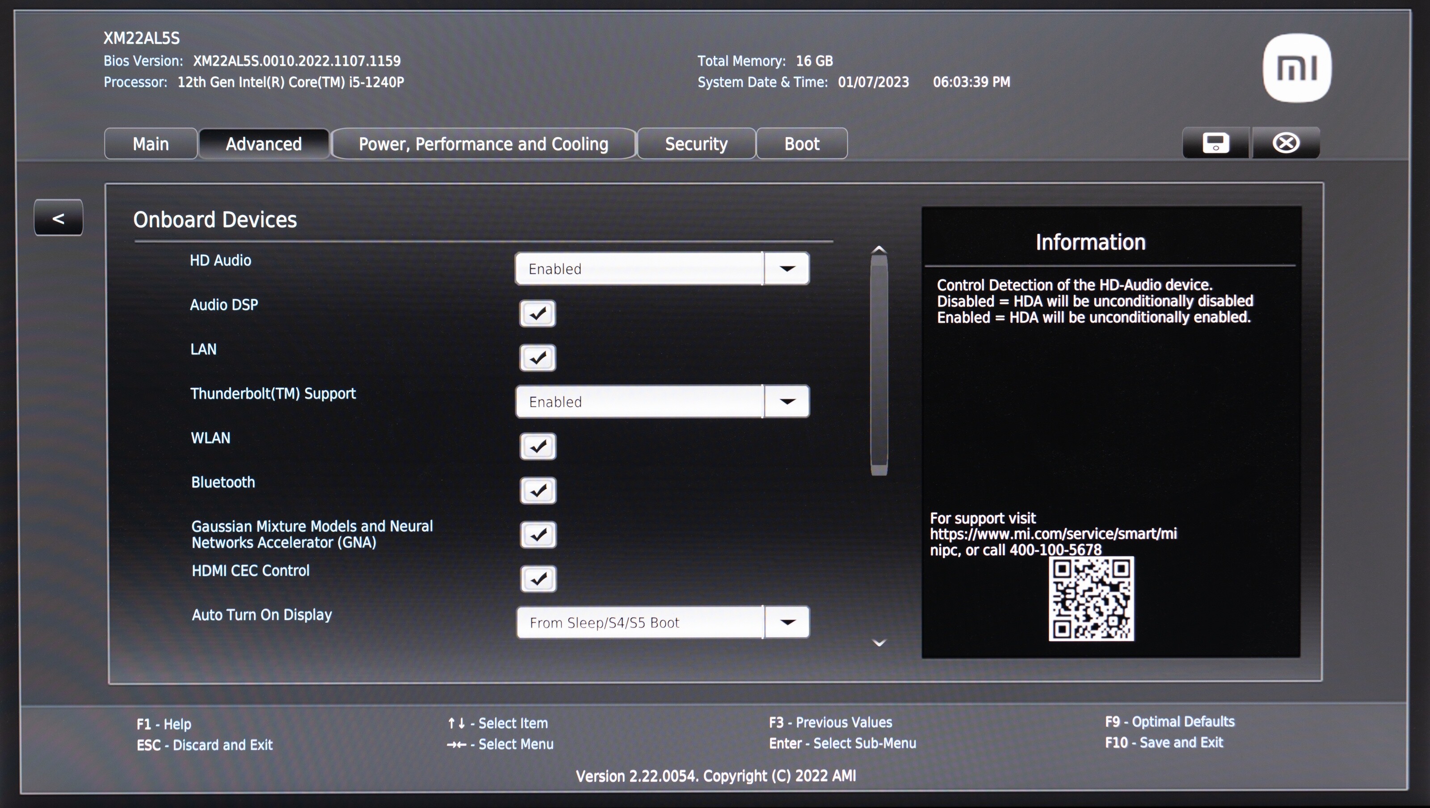Toggle the Audio DSP checkbox
This screenshot has width=1430, height=808.
[x=537, y=314]
